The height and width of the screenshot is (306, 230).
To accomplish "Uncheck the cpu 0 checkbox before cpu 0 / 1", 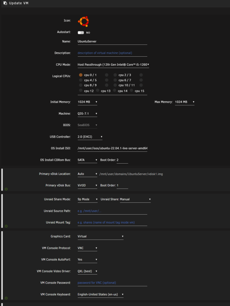I will (x=81, y=75).
